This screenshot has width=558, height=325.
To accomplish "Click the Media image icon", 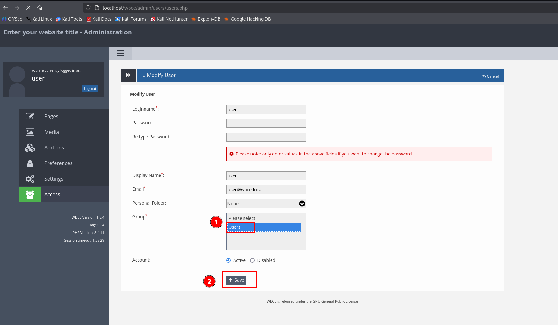I will (x=30, y=132).
